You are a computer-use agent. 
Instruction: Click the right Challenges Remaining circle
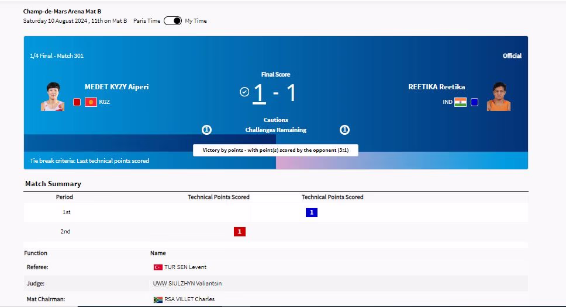point(345,130)
